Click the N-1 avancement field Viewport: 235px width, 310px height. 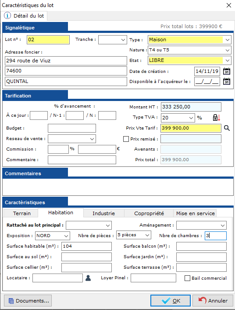[75, 115]
